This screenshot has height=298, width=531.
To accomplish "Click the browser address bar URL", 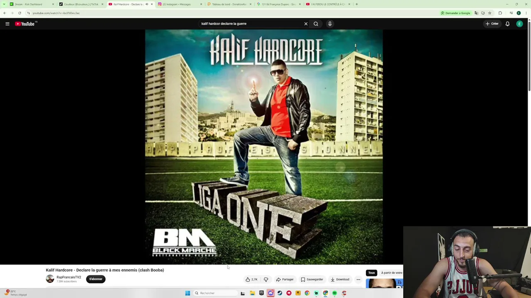I will tap(56, 13).
